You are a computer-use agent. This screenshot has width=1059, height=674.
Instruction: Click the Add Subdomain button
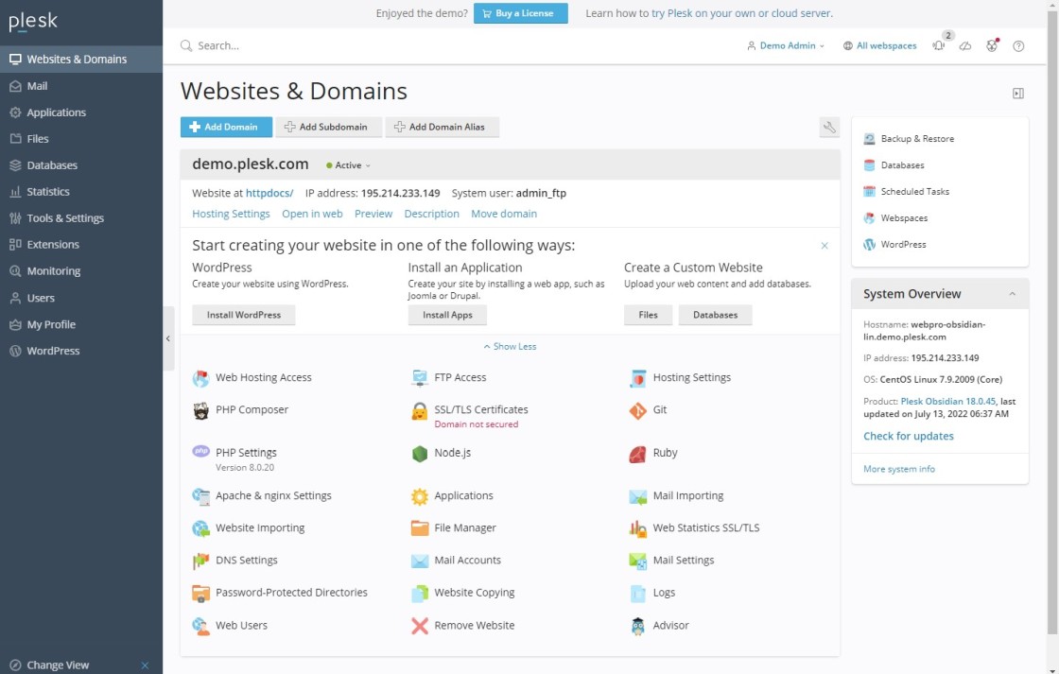point(329,127)
